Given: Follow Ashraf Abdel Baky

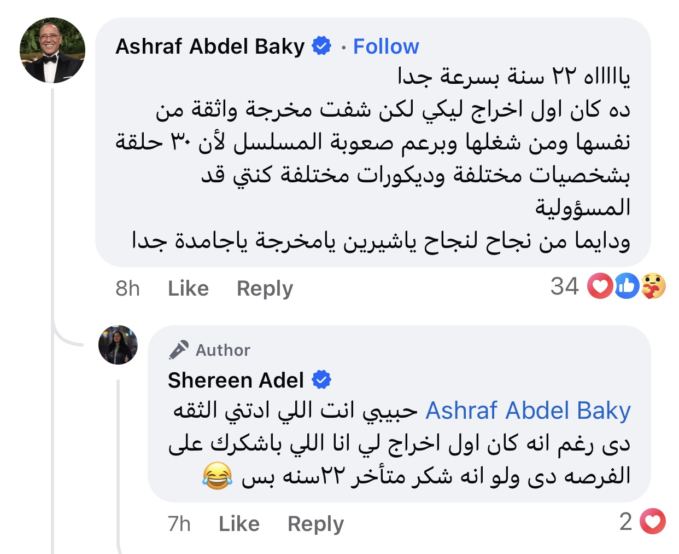Looking at the screenshot, I should pyautogui.click(x=386, y=47).
